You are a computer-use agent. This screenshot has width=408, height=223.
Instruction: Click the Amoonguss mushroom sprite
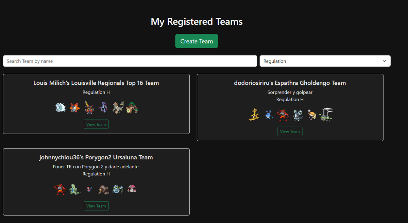point(132,189)
